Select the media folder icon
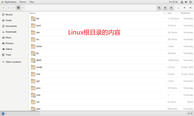Image resolution: width=194 pixels, height=116 pixels. tap(33, 67)
